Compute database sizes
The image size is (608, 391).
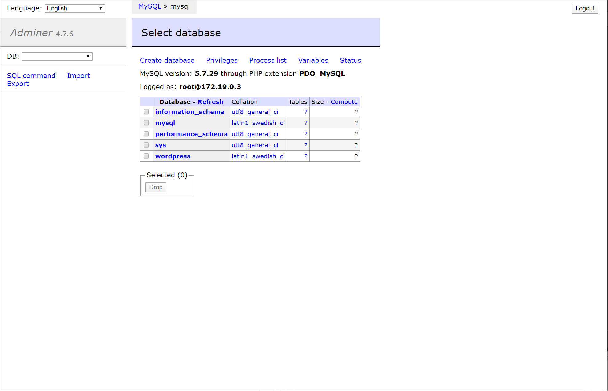(344, 102)
